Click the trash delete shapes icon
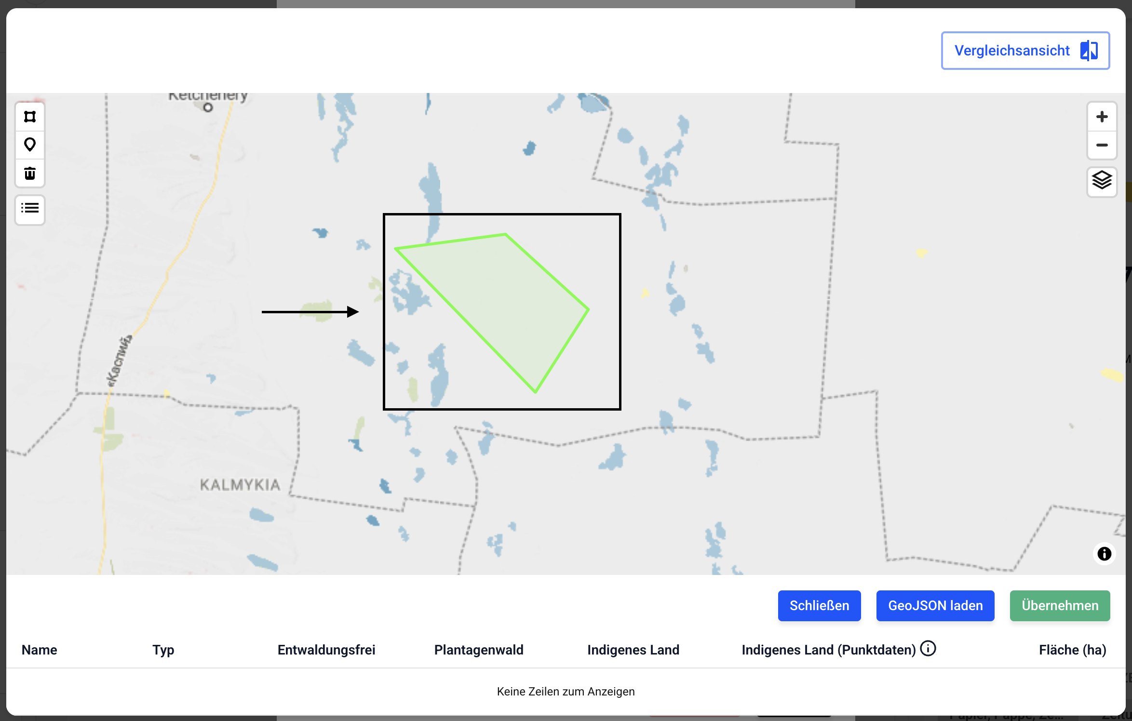Viewport: 1132px width, 721px height. point(30,173)
